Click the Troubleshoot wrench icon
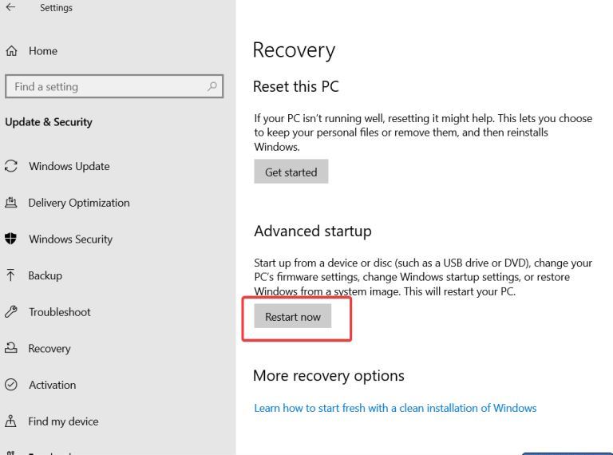 tap(11, 311)
